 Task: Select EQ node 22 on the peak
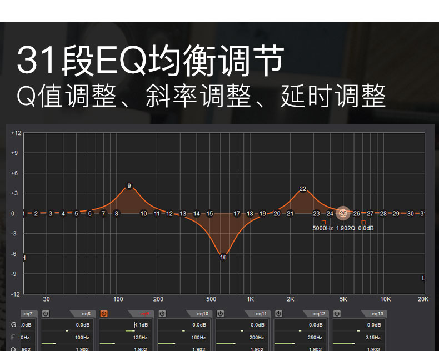[303, 189]
